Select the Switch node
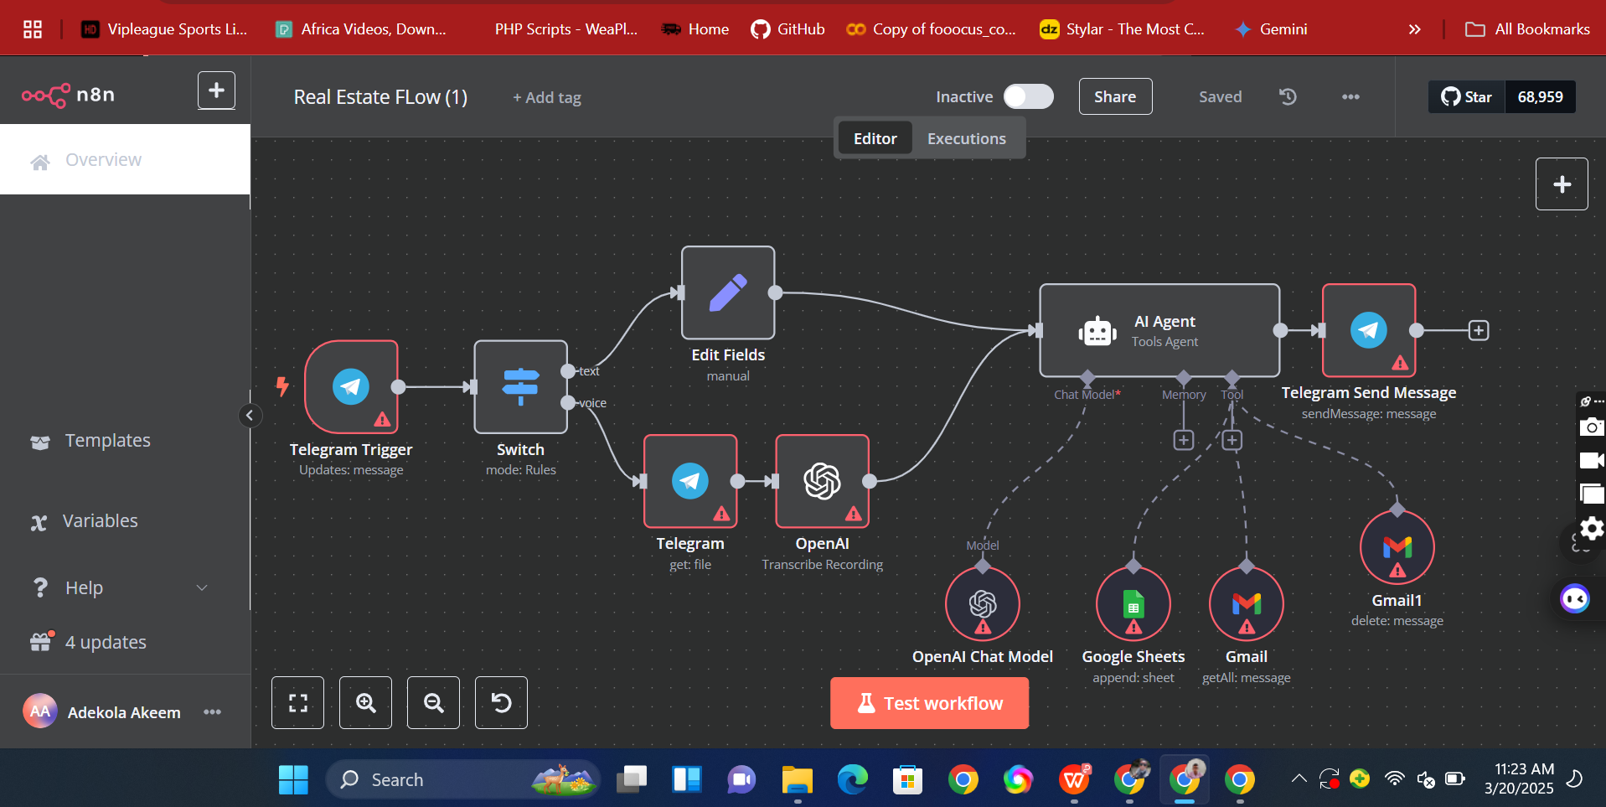 pos(520,386)
